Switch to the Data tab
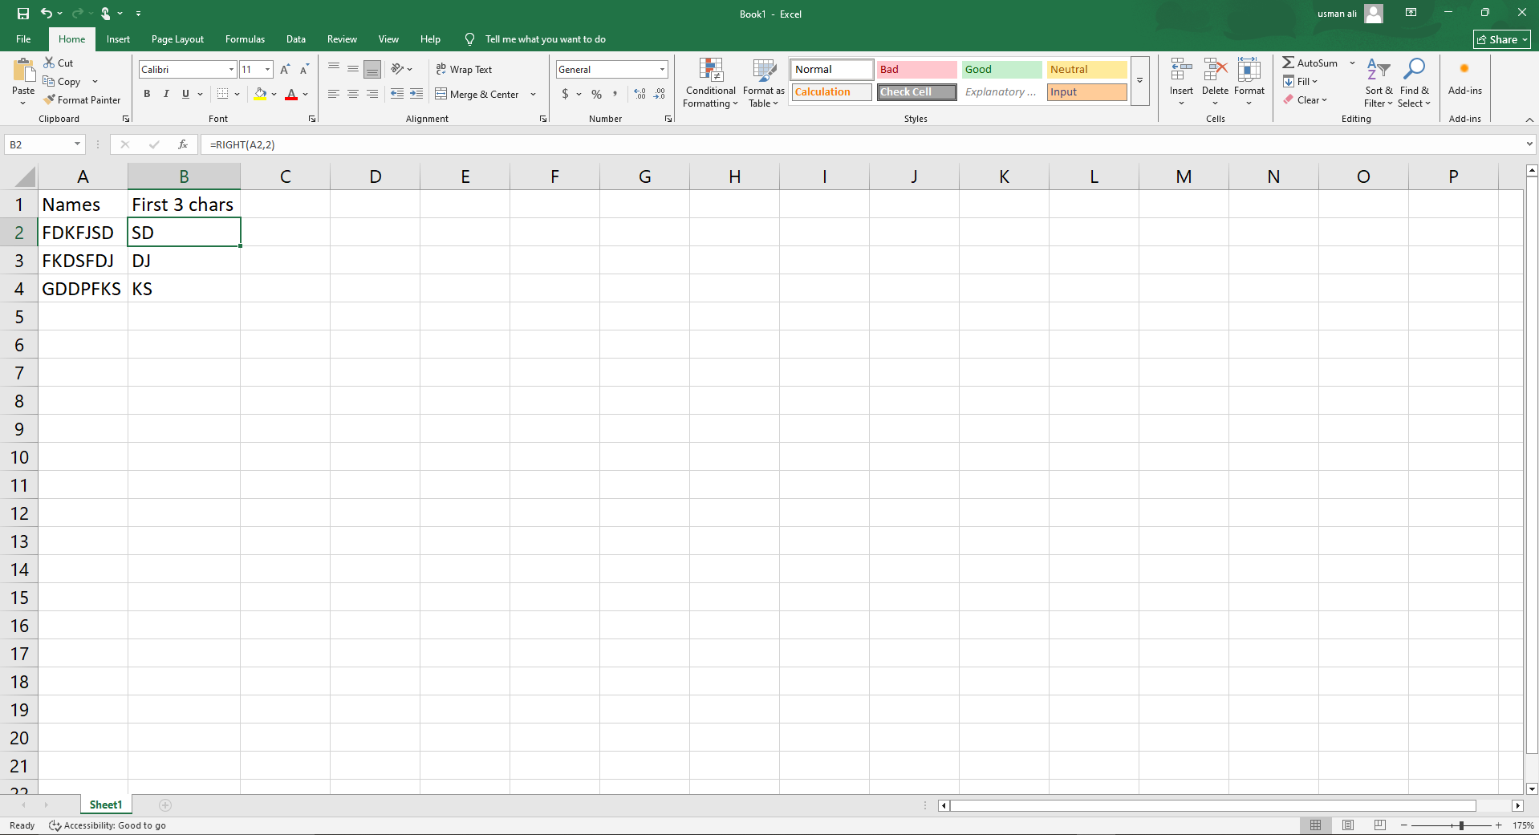 coord(296,39)
